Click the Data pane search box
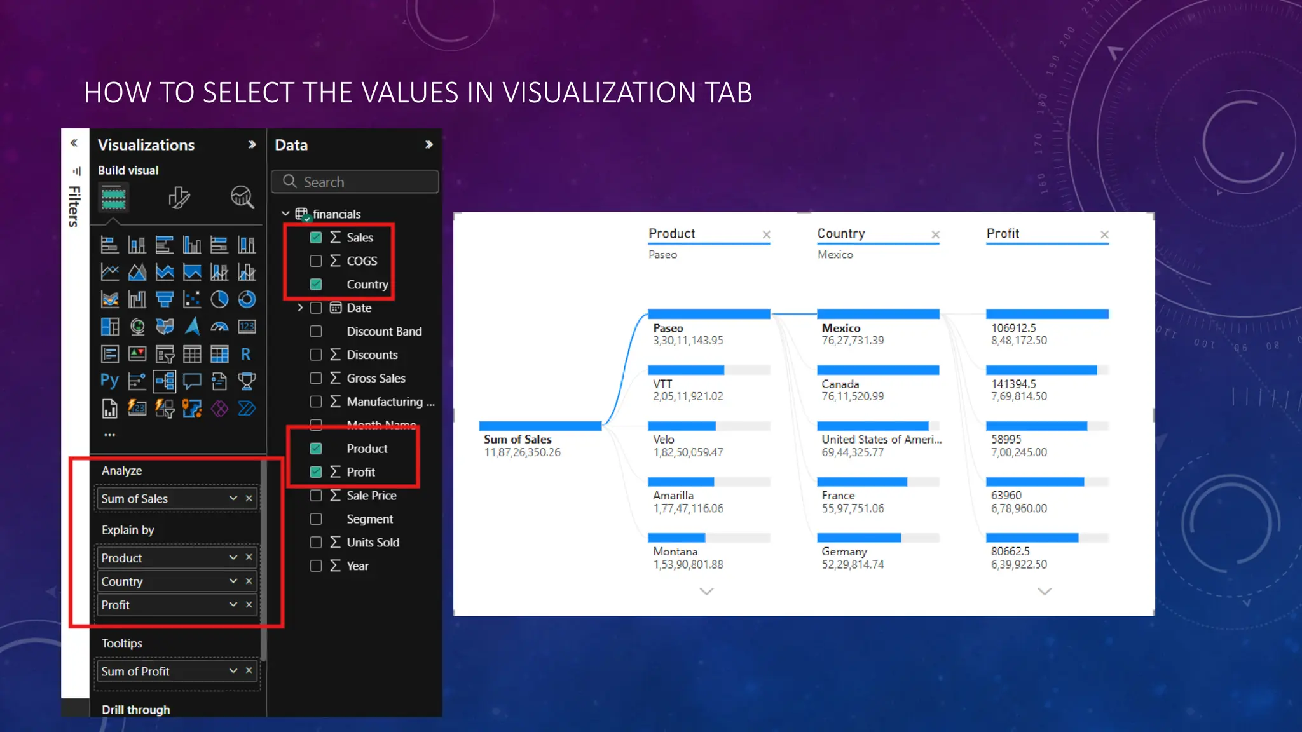 (x=355, y=182)
